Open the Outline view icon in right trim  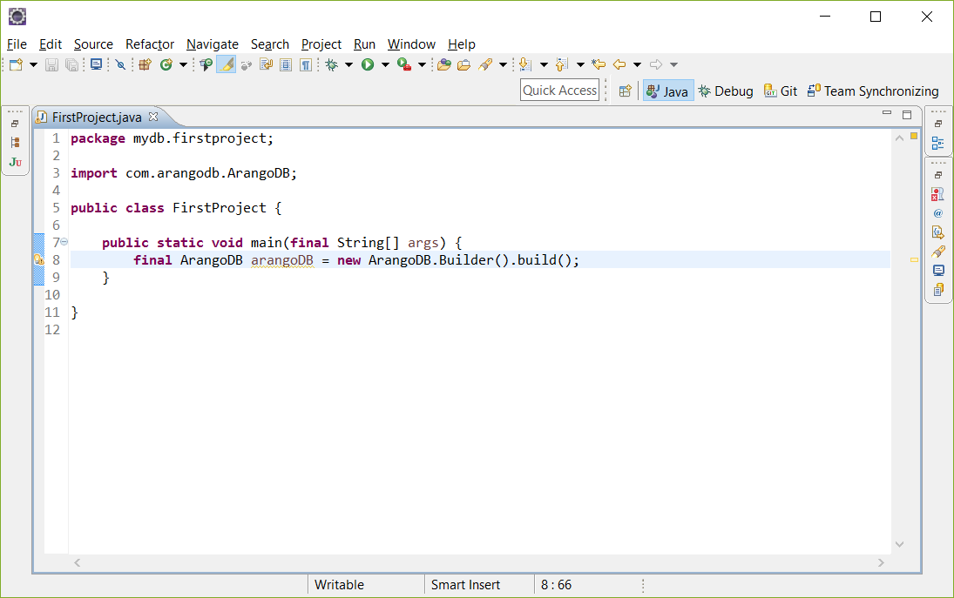point(937,144)
